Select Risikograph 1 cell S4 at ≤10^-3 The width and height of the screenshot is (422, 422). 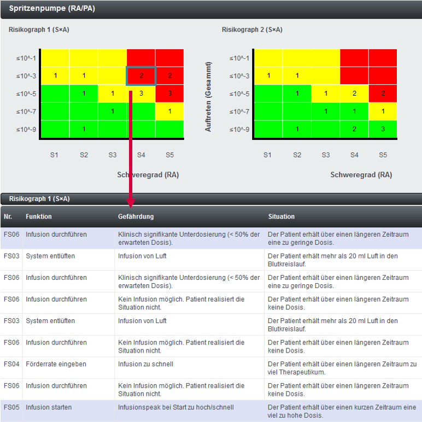tap(141, 76)
